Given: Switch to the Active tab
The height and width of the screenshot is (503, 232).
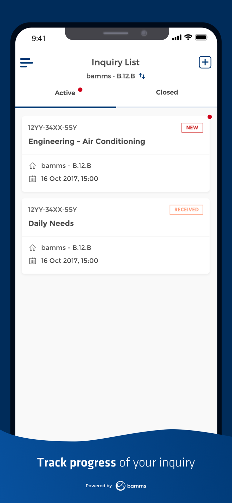Looking at the screenshot, I should click(x=65, y=93).
